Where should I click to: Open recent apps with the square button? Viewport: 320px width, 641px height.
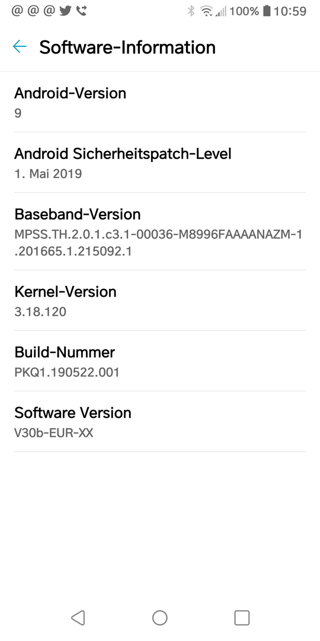[x=242, y=618]
